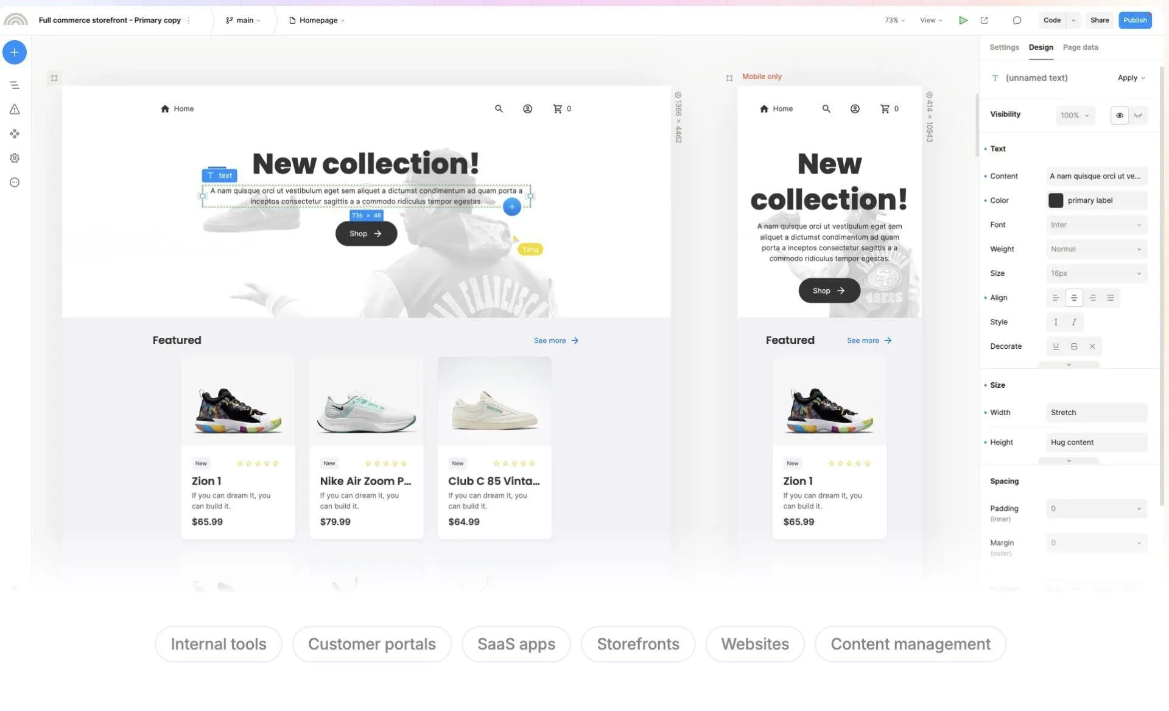Click the text type icon beside unnamed text
Viewport: 1169px width, 711px height.
pyautogui.click(x=995, y=78)
